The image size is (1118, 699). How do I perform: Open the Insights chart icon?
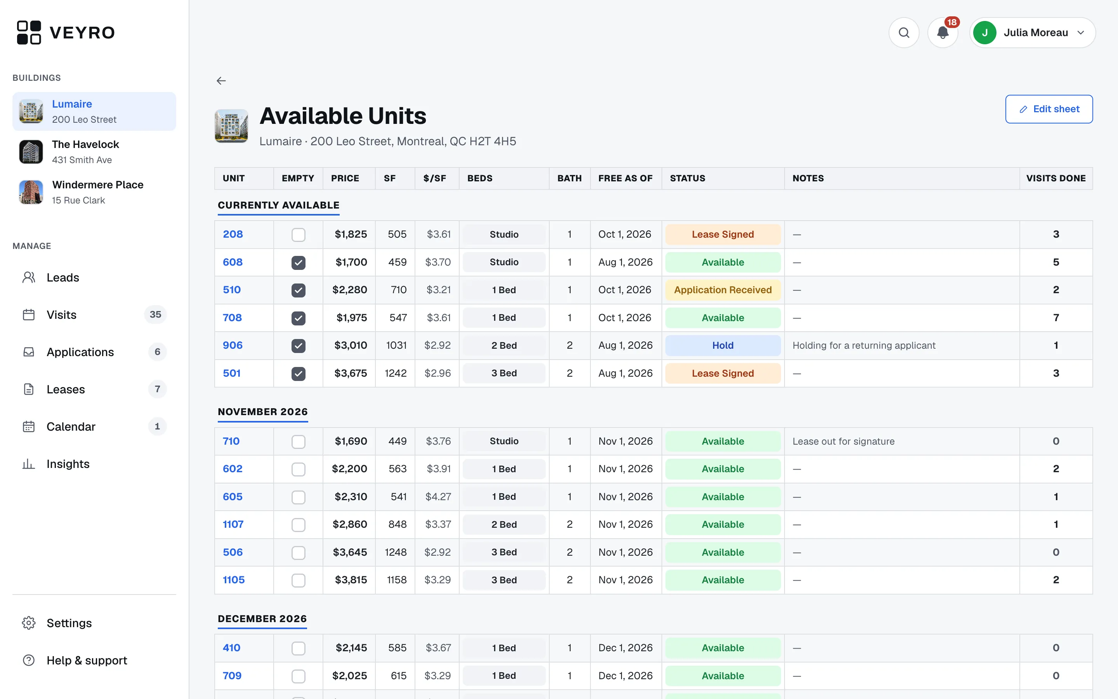(x=29, y=464)
